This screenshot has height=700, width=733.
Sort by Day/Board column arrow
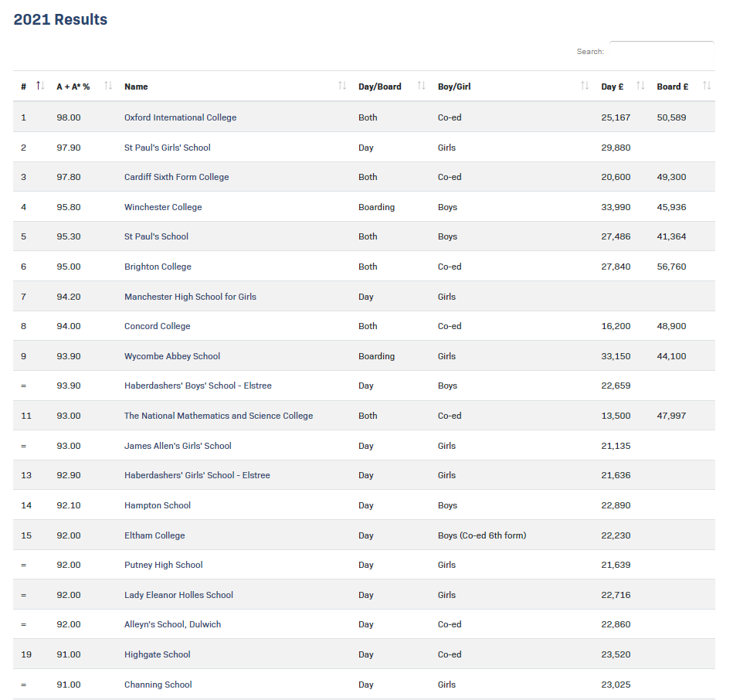click(421, 86)
